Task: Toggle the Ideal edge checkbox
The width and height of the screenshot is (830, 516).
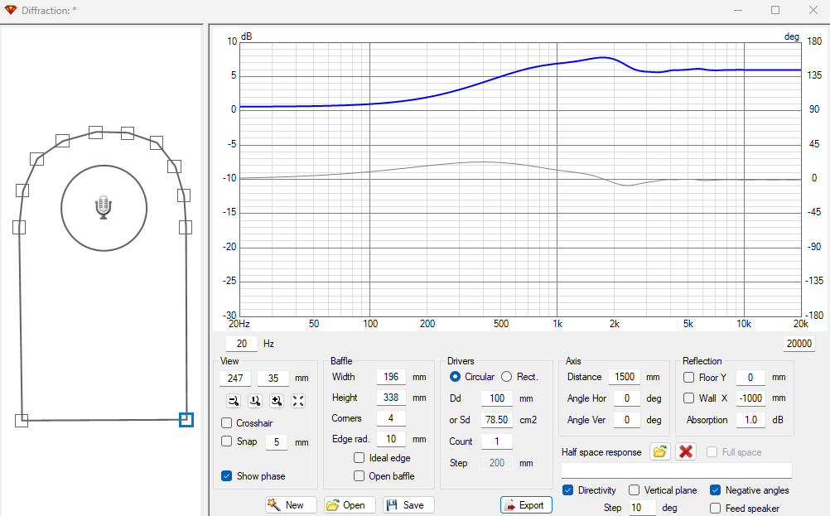Action: pos(359,457)
